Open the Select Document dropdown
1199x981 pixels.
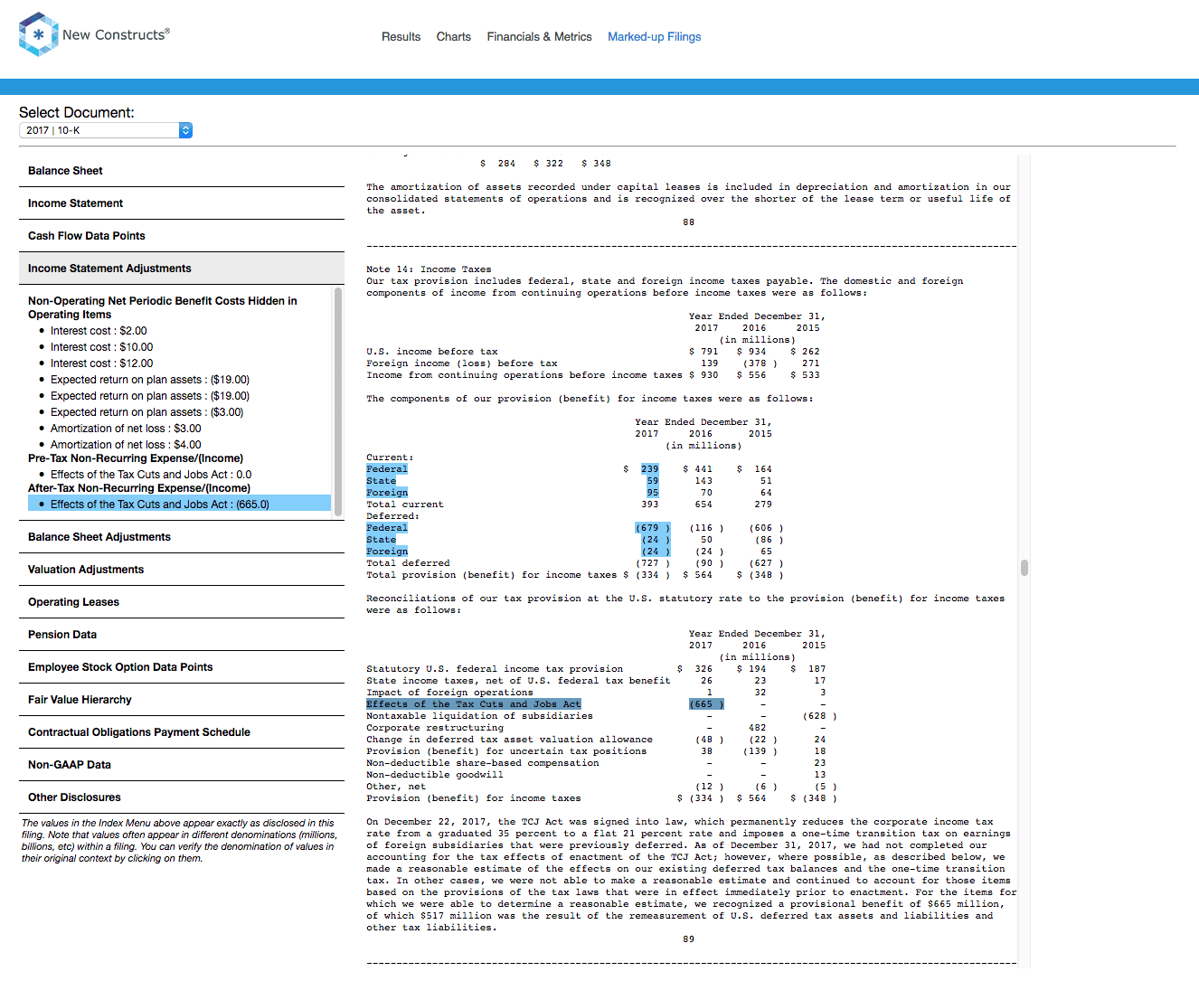pyautogui.click(x=106, y=130)
